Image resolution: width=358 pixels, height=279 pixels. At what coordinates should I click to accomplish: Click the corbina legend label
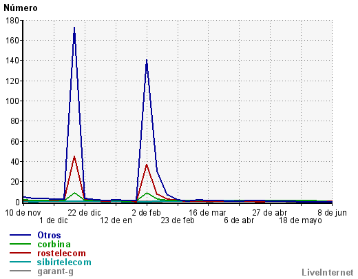click(54, 245)
